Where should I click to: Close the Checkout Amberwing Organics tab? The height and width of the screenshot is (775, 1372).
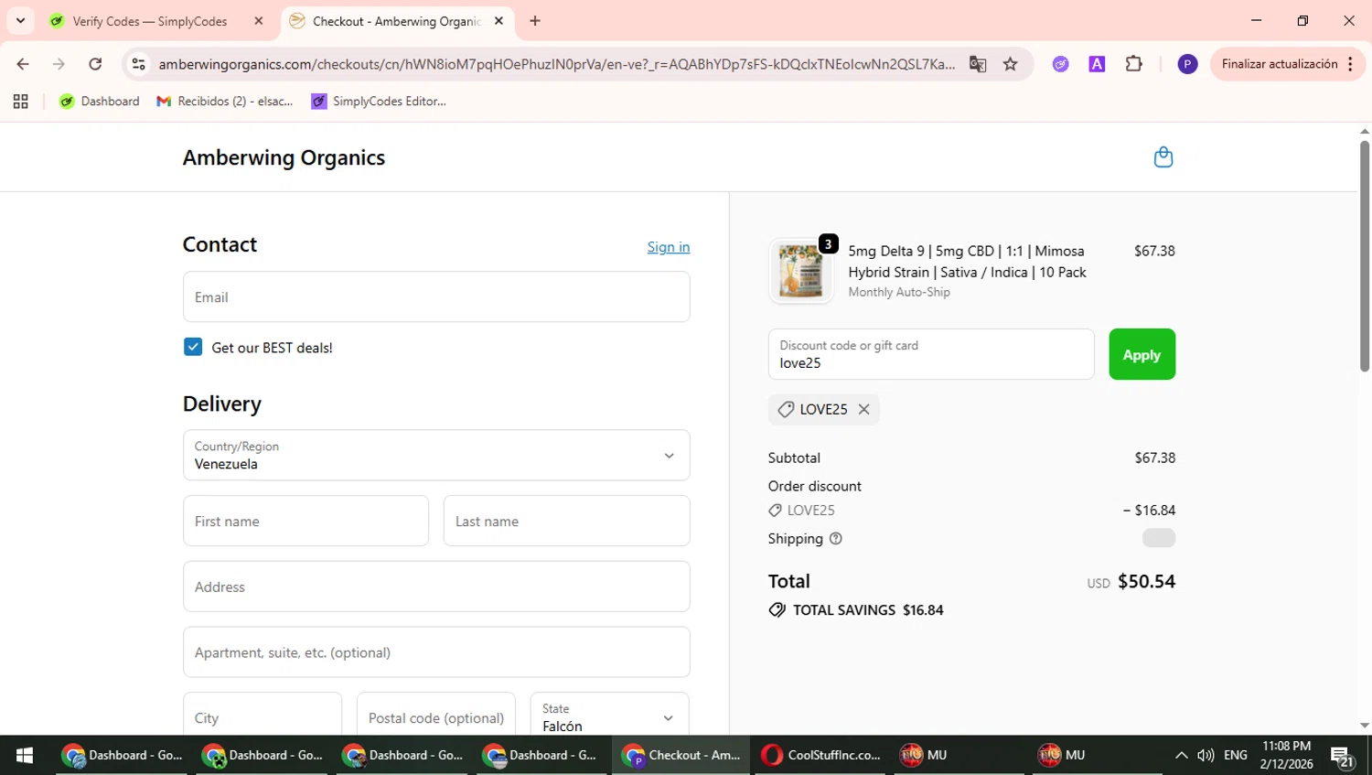pyautogui.click(x=498, y=20)
